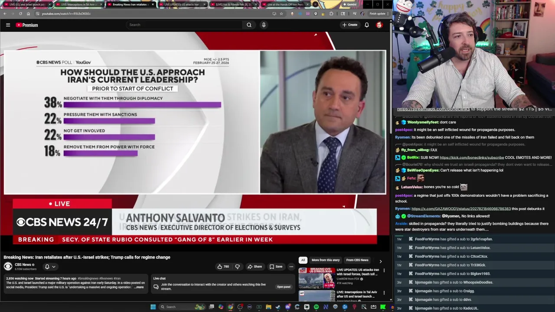The image size is (555, 312).
Task: Expand the description with ...more
Action: click(x=139, y=287)
